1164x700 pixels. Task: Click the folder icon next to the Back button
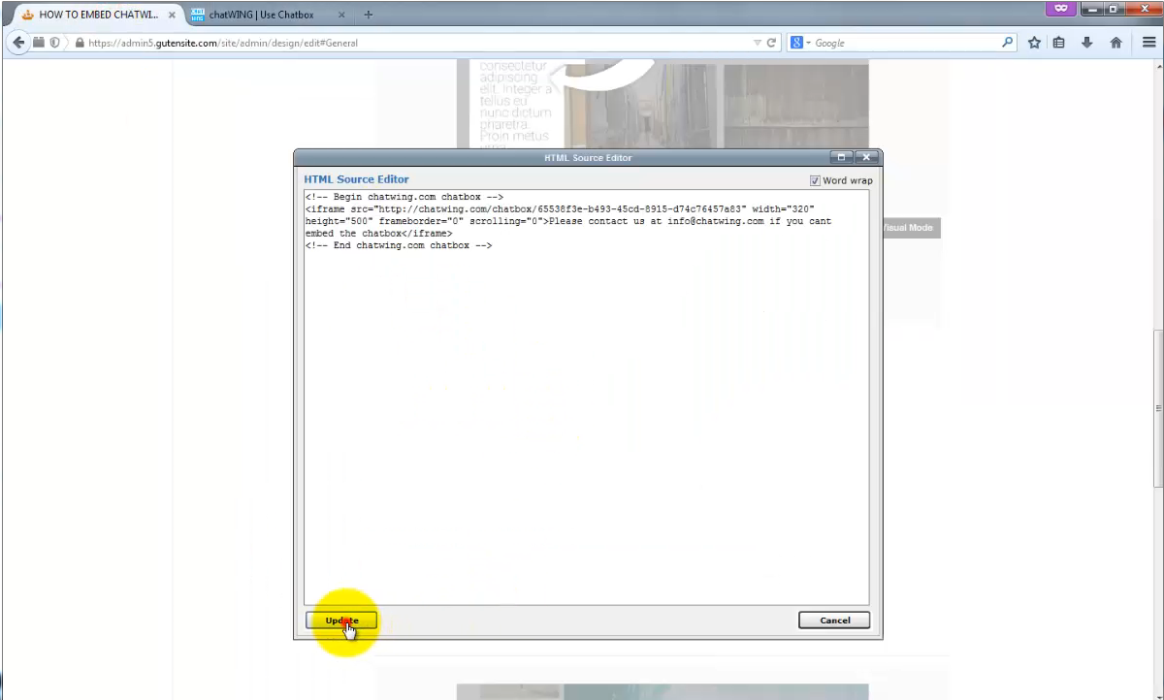39,43
